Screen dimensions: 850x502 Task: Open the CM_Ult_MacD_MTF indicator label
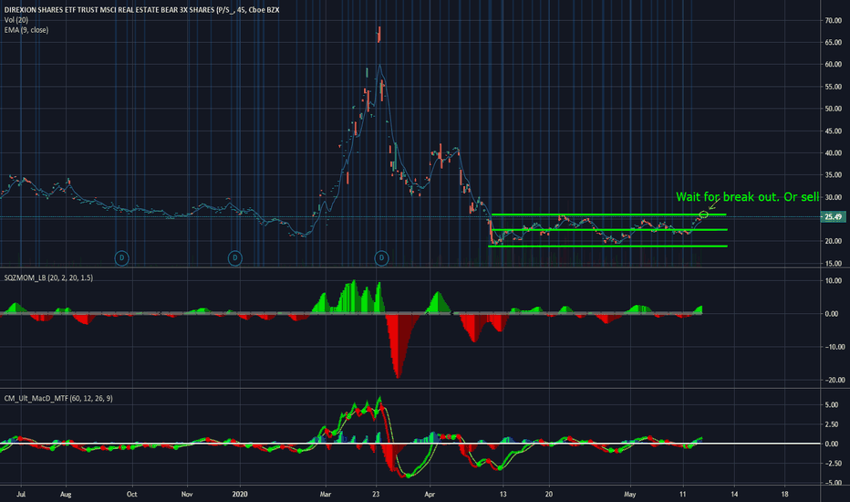click(x=58, y=398)
